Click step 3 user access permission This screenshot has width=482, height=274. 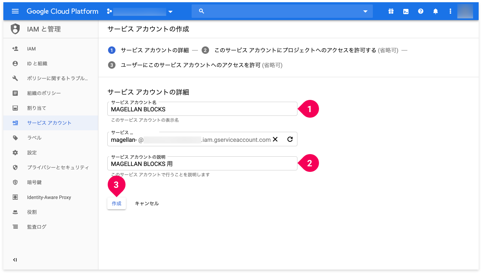pos(195,65)
